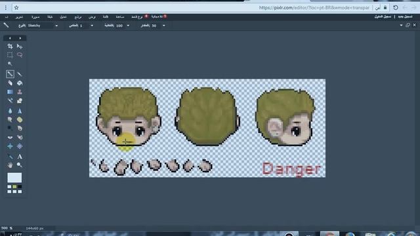Click the browser reload button
Image resolution: width=420 pixels, height=236 pixels.
(395, 8)
